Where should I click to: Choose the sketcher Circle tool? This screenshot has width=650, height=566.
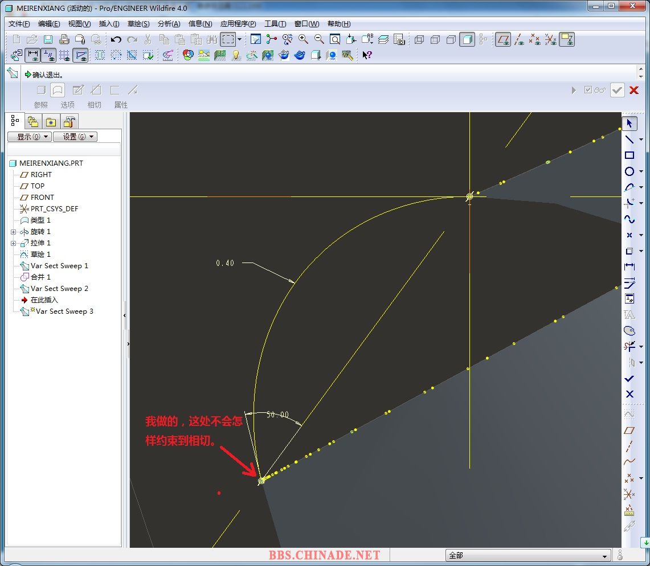[x=629, y=171]
